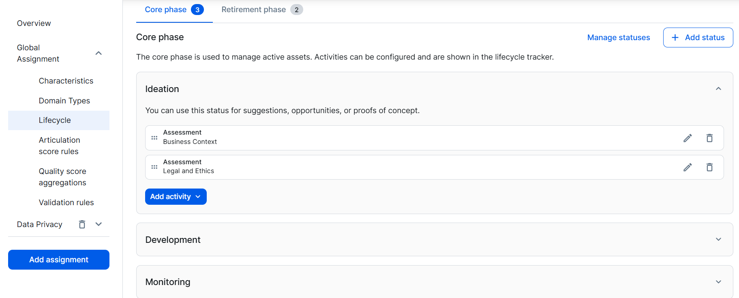The height and width of the screenshot is (298, 739).
Task: Delete the Business Context assessment activity
Action: tap(709, 138)
